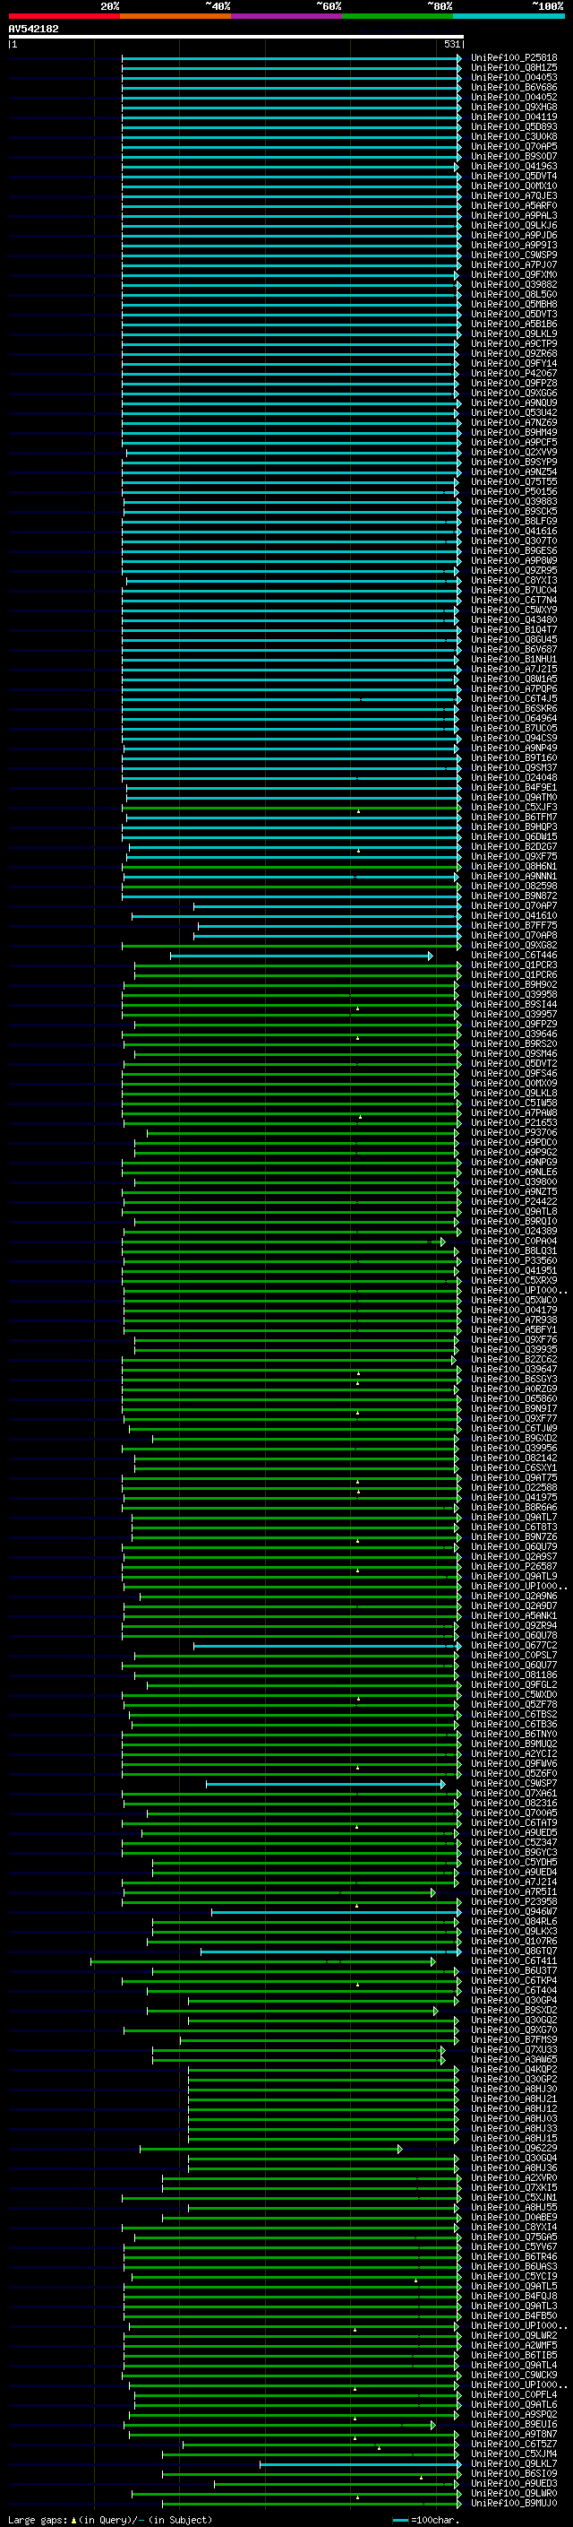This screenshot has height=2527, width=573.
Task: Select hit label UniRef100_A7QJE3
Action: [x=514, y=196]
